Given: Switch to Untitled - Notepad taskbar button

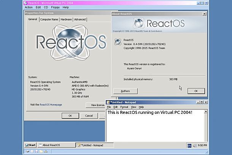Looking at the screenshot, I should click(x=95, y=145).
